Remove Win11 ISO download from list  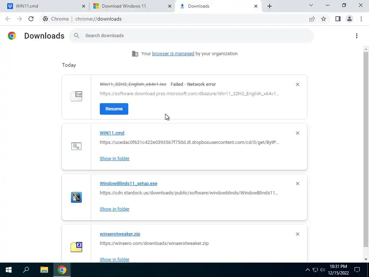[x=297, y=84]
